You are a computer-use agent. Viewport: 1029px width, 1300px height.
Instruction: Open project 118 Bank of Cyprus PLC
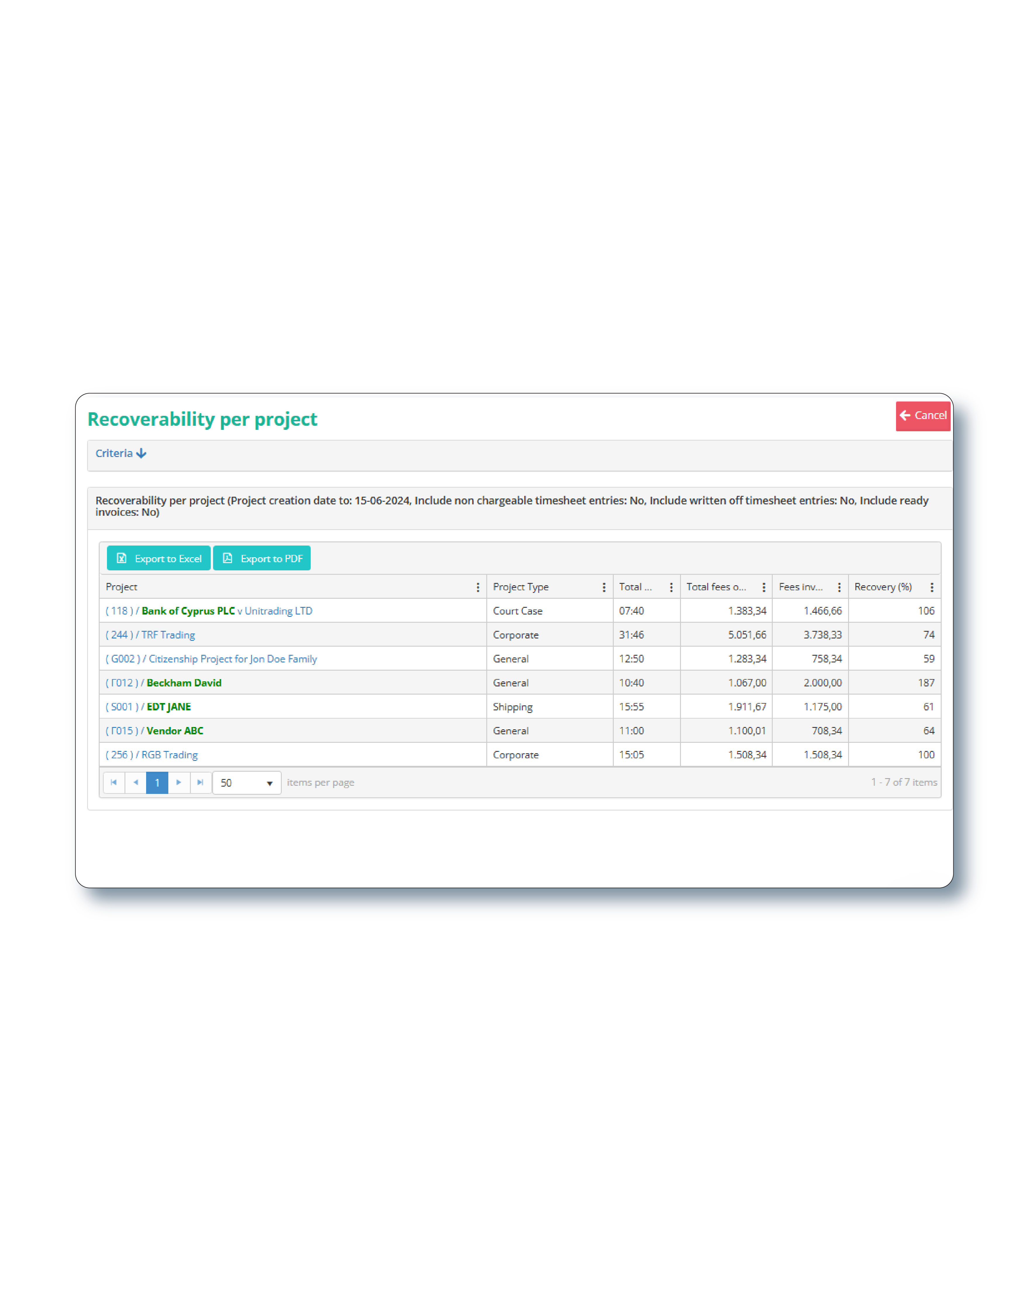[x=209, y=611]
